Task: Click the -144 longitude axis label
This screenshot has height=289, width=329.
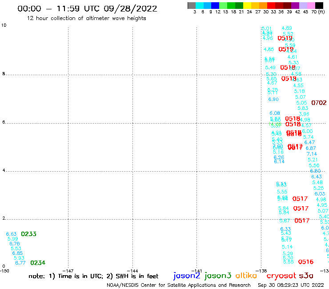Action: [132, 271]
